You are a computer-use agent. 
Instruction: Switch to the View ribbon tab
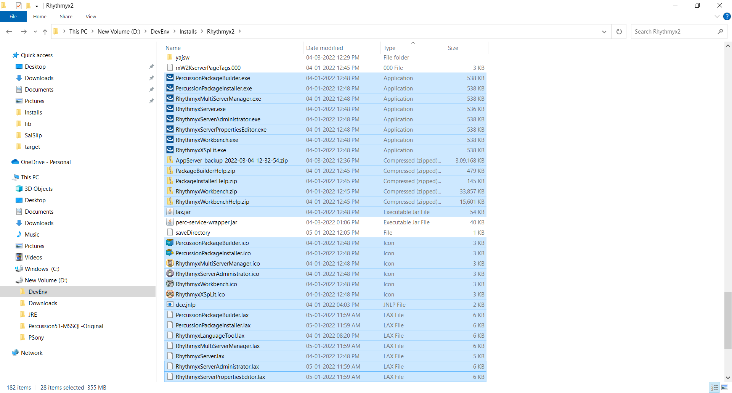(91, 16)
